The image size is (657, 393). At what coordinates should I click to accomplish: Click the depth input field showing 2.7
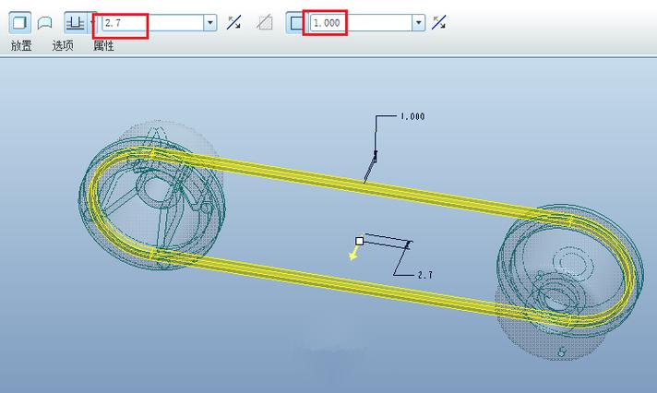pyautogui.click(x=150, y=22)
